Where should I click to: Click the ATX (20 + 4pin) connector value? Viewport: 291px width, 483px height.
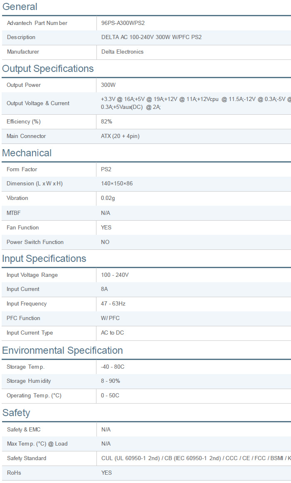121,136
